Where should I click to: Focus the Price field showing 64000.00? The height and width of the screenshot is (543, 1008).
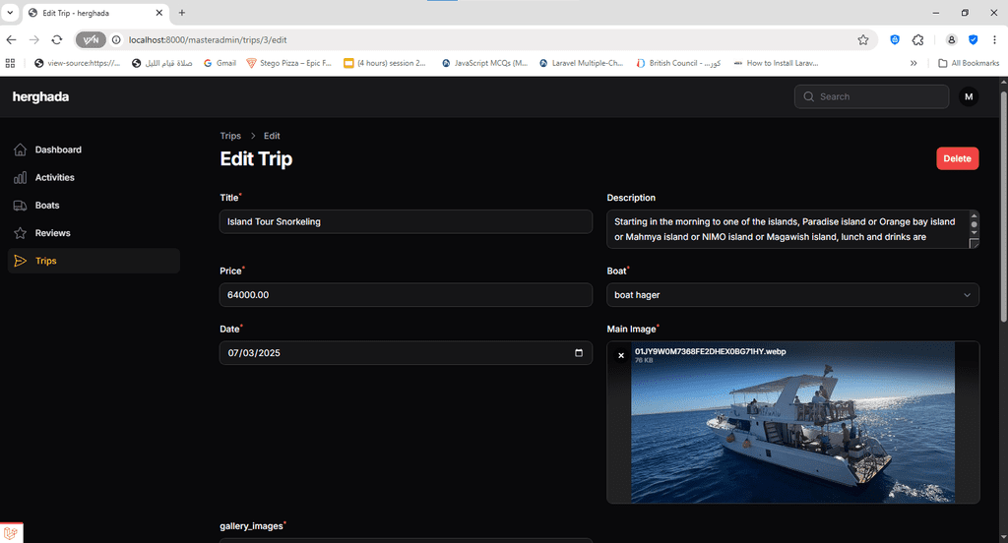tap(406, 295)
